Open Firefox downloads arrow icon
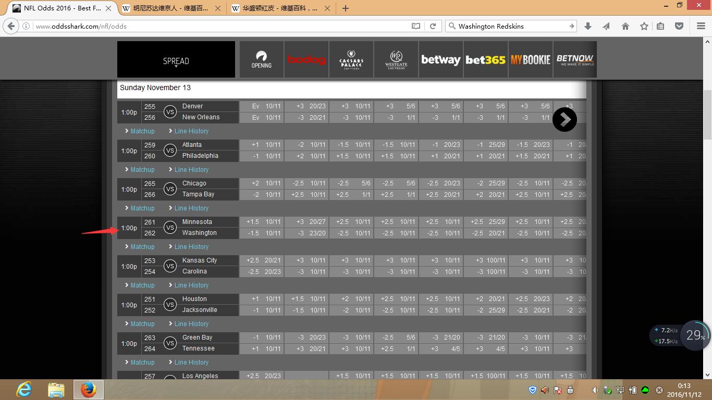Image resolution: width=712 pixels, height=400 pixels. click(588, 26)
